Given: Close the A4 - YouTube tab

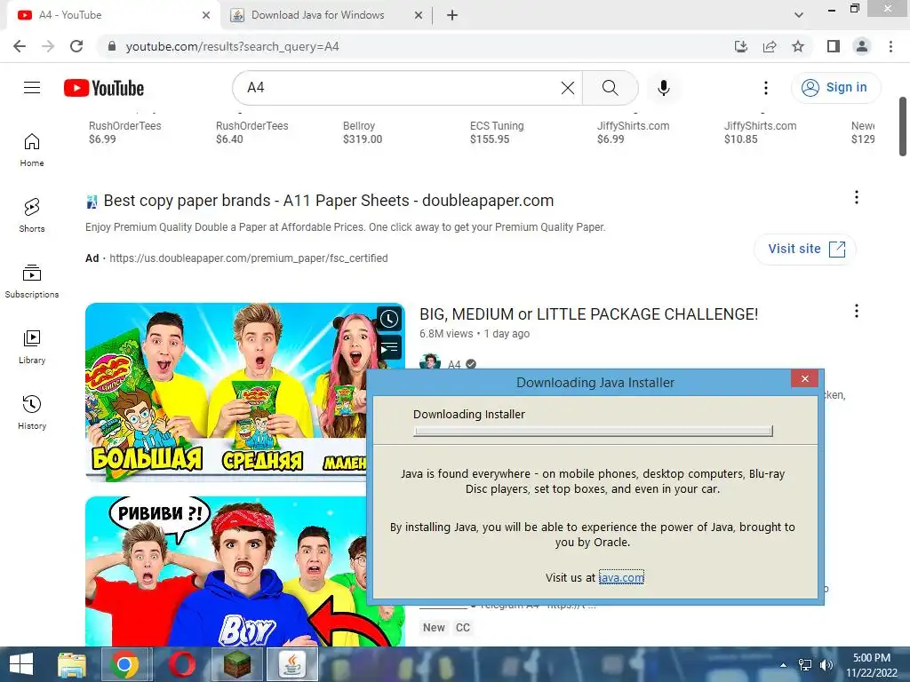Looking at the screenshot, I should pos(206,15).
